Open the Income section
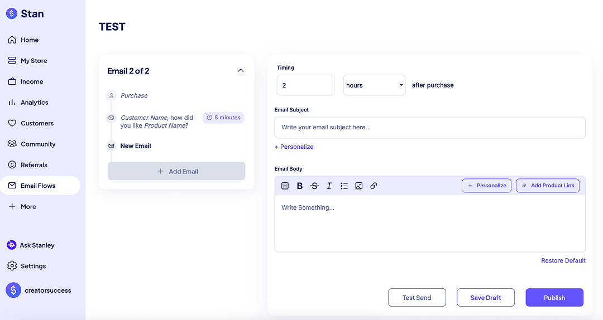Image resolution: width=603 pixels, height=320 pixels. tap(26, 81)
